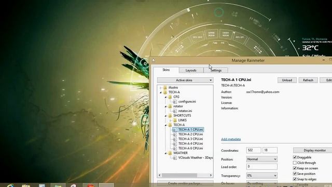Open the Position dropdown set to Normal
The height and width of the screenshot is (187, 332).
pyautogui.click(x=261, y=159)
